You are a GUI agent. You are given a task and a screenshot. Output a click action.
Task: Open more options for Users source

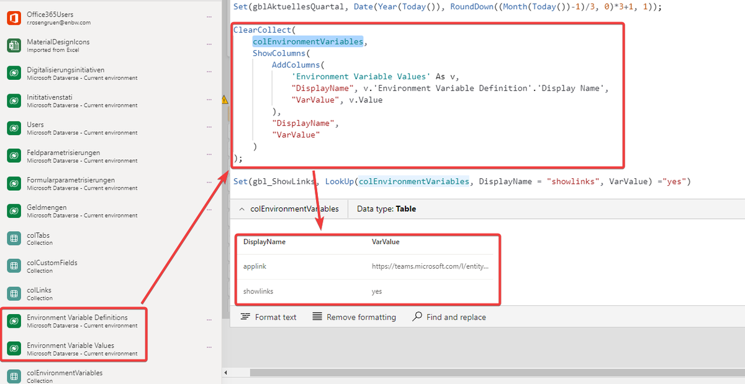click(x=210, y=128)
